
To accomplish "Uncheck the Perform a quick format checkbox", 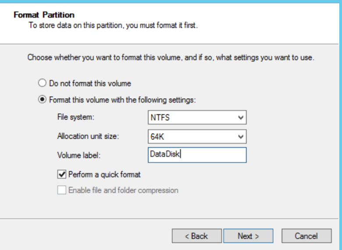I will [62, 174].
